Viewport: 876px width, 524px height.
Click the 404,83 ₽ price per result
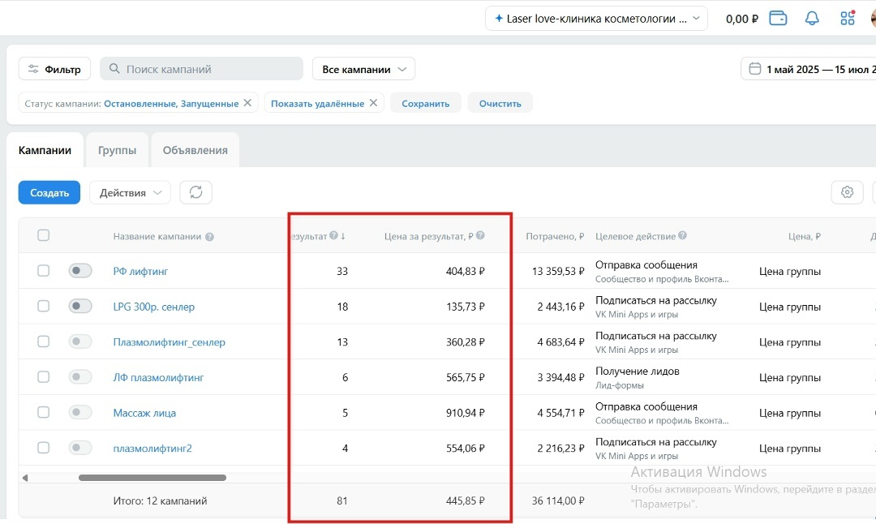coord(465,272)
